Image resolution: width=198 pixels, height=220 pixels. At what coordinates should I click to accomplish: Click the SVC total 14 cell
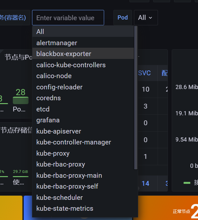145,183
